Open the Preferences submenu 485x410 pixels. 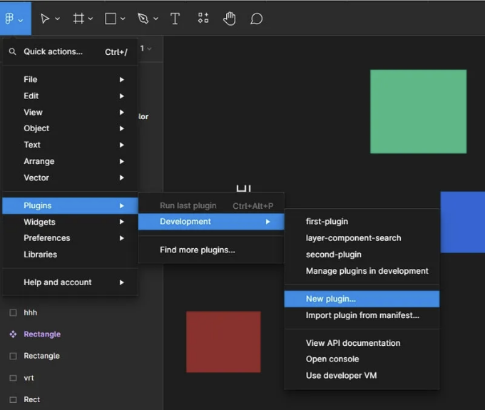tap(70, 237)
